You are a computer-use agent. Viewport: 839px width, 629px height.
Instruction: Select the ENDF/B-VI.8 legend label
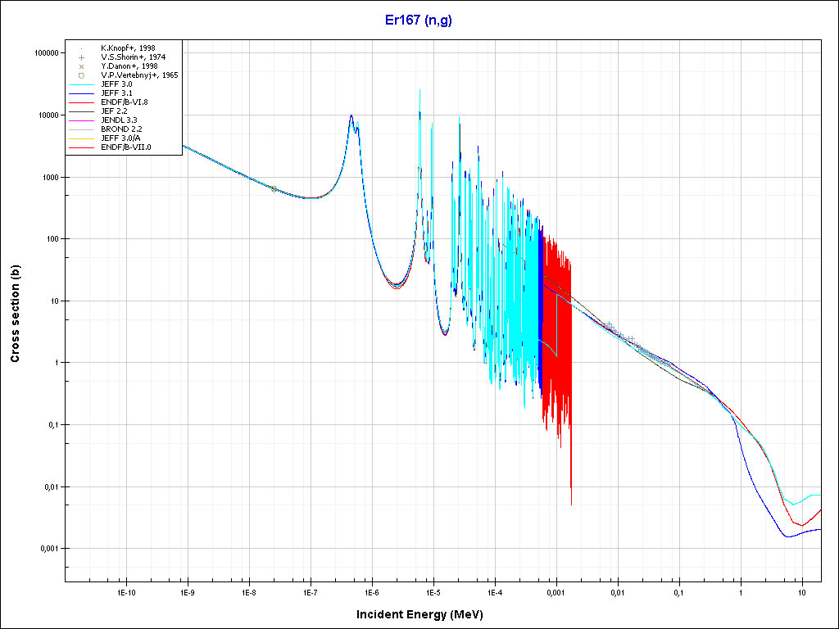pos(125,102)
